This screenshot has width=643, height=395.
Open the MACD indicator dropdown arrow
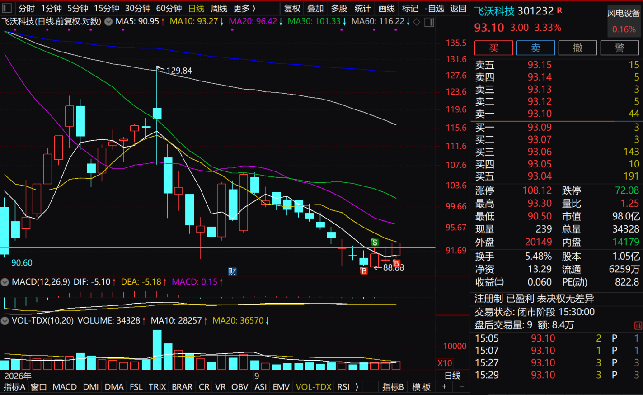[5, 282]
